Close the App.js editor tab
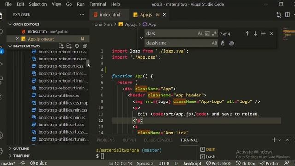Screen dimensions: 295x166 164,15
